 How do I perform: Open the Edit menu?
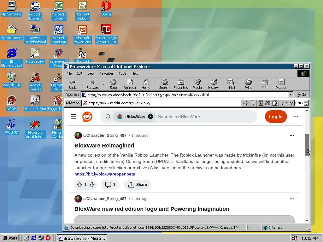click(x=79, y=73)
